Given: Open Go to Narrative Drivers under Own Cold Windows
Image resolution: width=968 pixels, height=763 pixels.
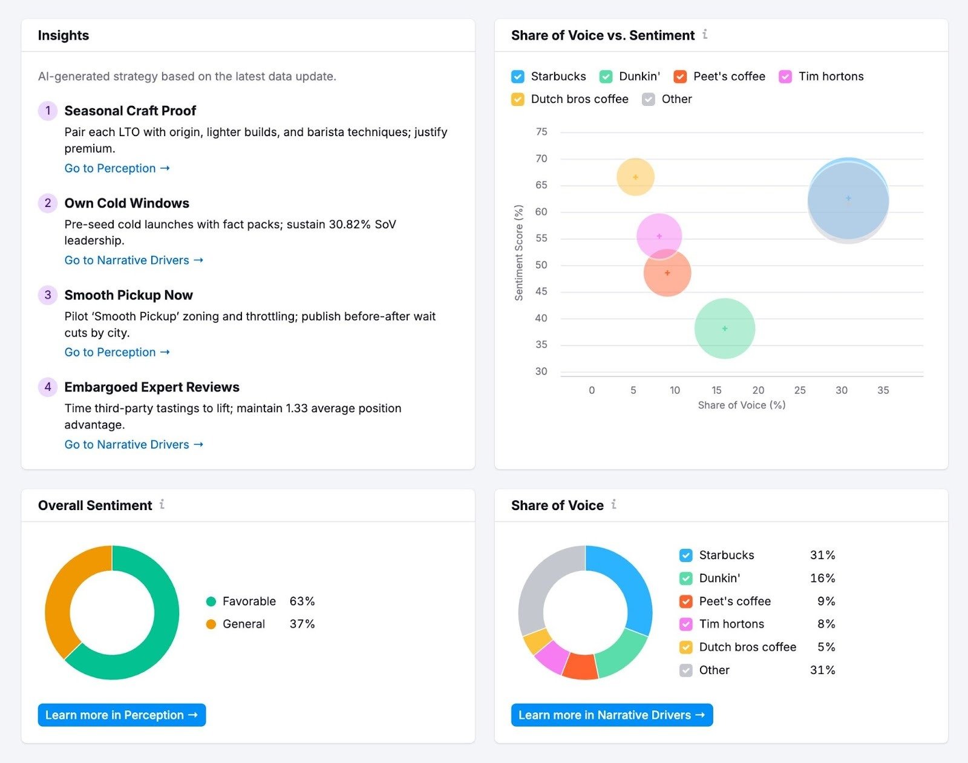Looking at the screenshot, I should tap(133, 260).
